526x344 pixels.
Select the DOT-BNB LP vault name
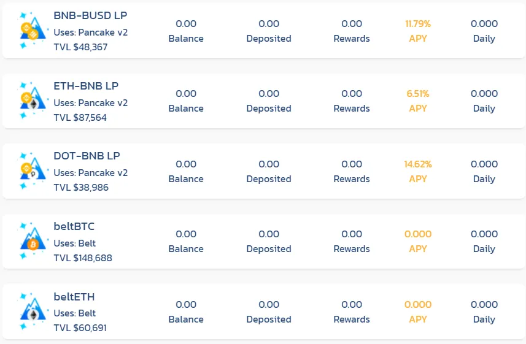pyautogui.click(x=87, y=156)
